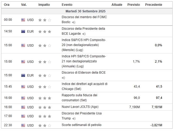The image size is (174, 131).
Task: Click US flag on 22:30 petrolio row
Action: pos(23,125)
